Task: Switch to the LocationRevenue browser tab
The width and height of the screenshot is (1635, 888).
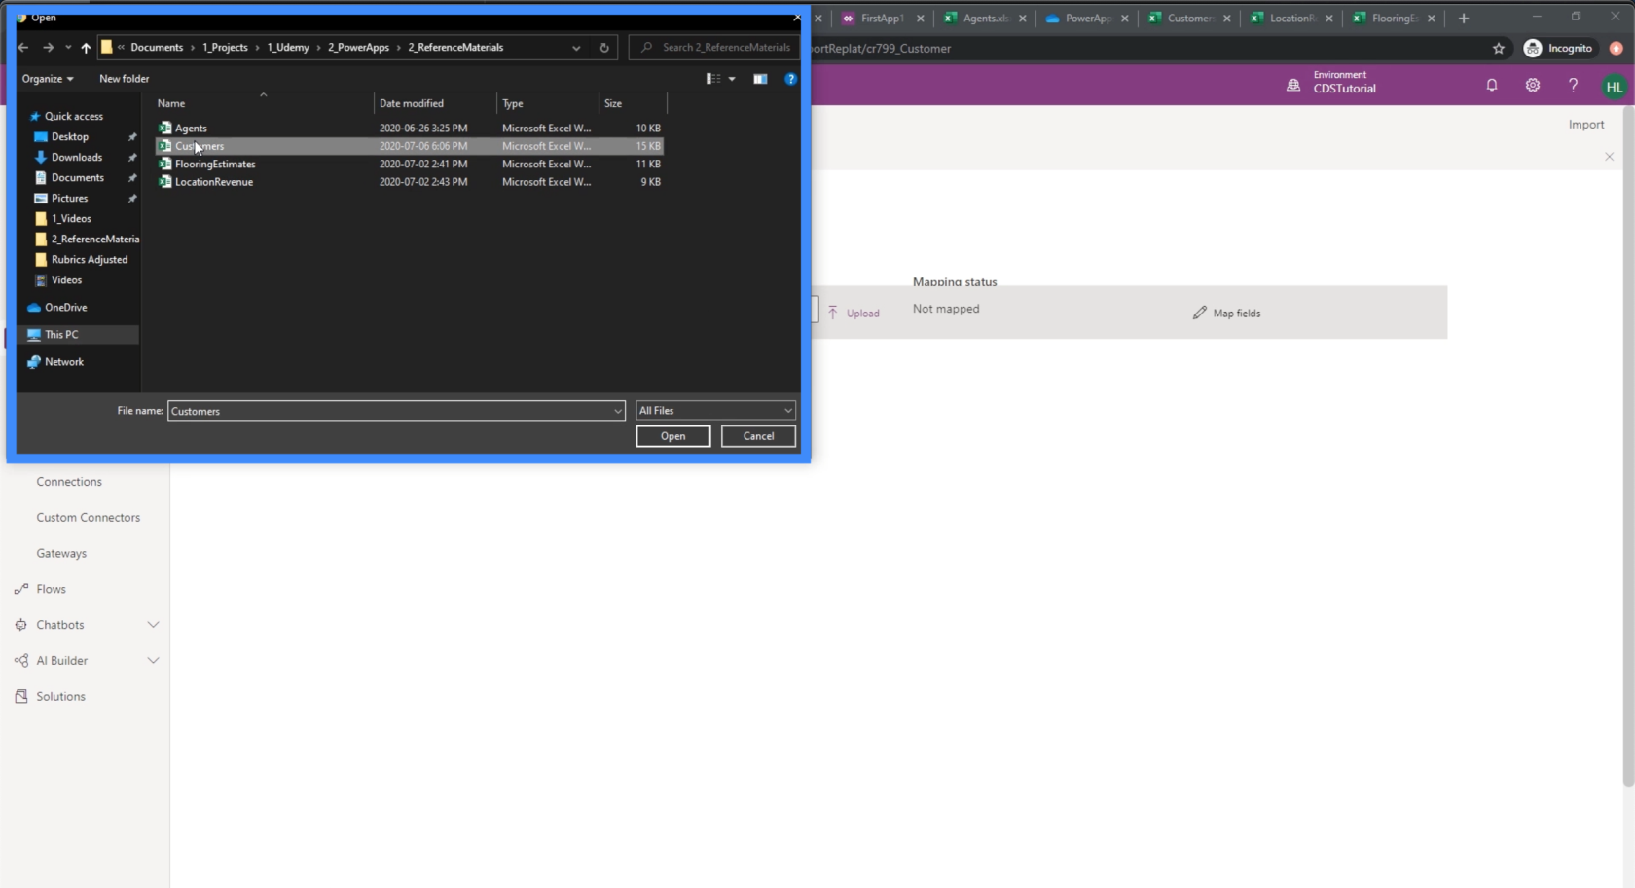Action: coord(1291,18)
